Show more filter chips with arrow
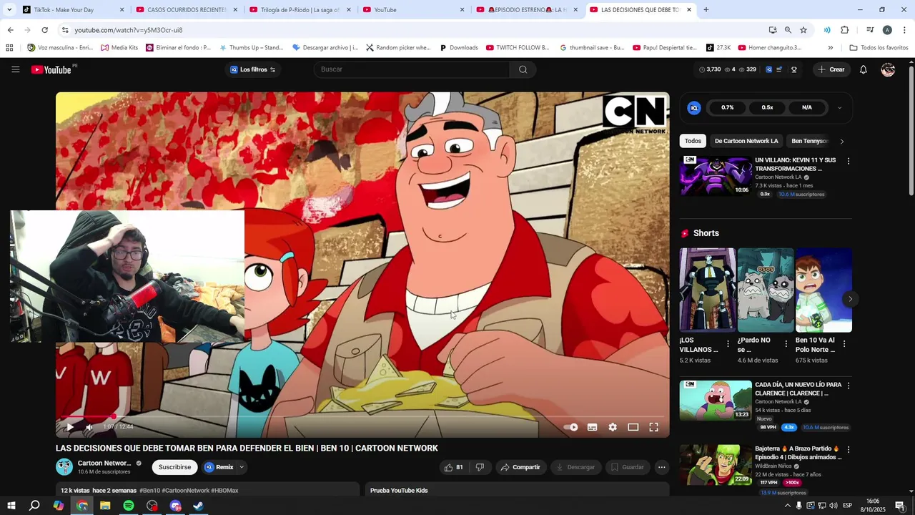The image size is (915, 515). (841, 141)
